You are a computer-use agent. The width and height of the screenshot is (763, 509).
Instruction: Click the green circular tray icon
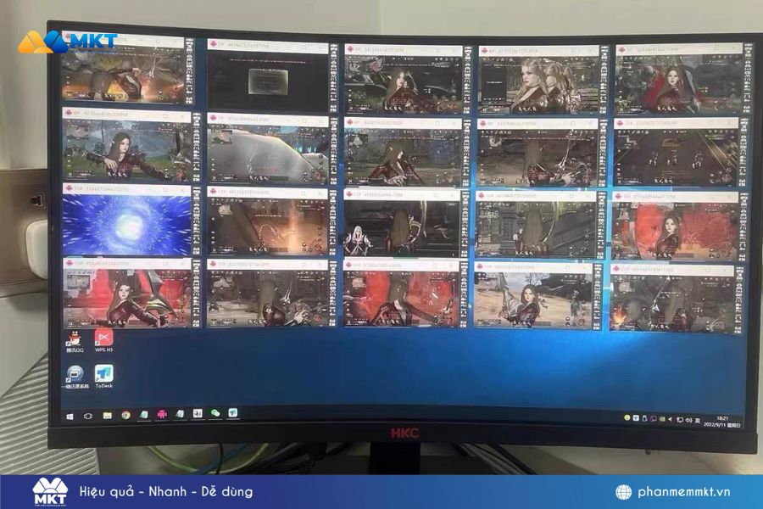pos(627,418)
